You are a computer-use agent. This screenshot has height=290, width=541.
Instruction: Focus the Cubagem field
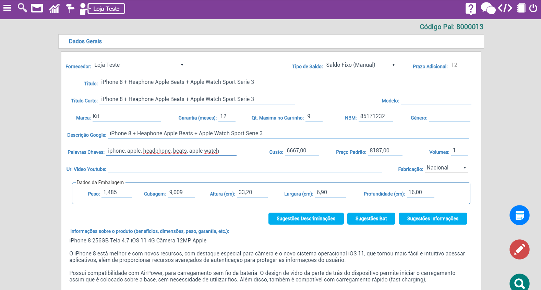pyautogui.click(x=181, y=192)
